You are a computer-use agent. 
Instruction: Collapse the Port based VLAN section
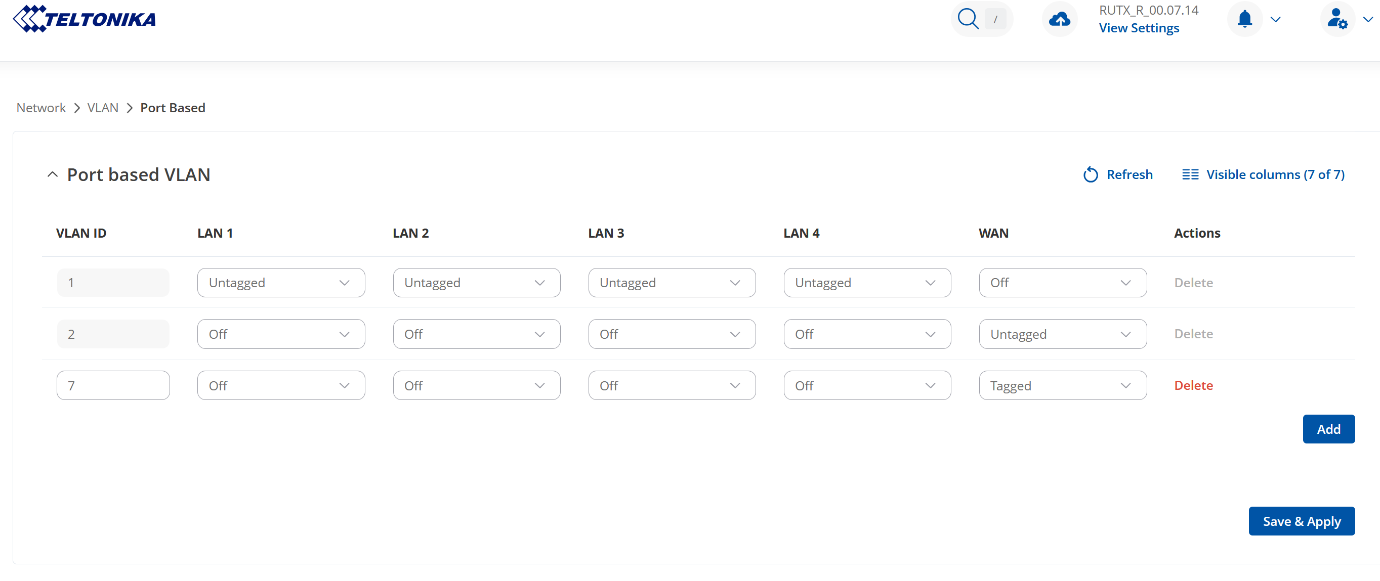point(53,174)
